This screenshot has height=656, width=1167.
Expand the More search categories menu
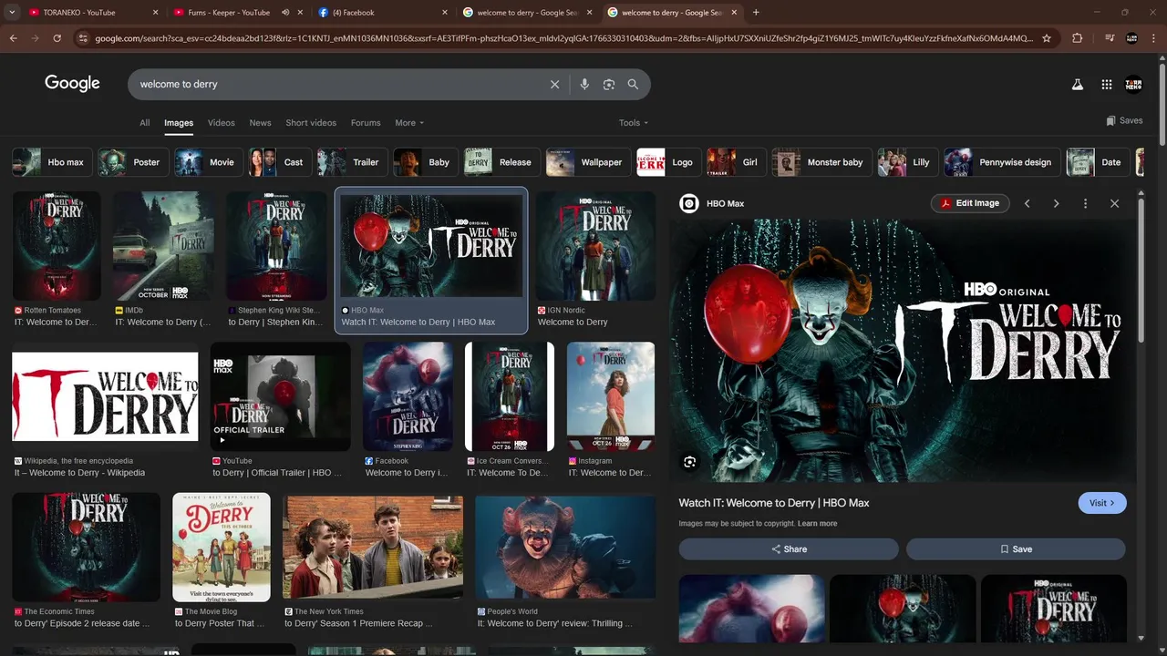409,123
